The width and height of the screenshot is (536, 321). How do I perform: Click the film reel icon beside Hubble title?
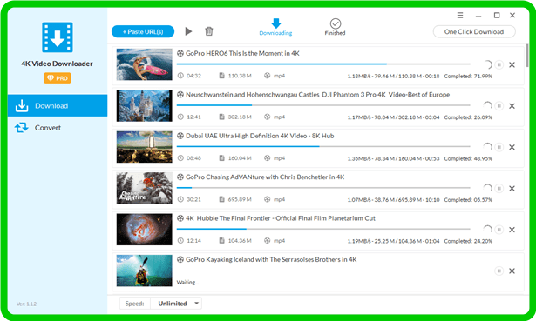[x=180, y=218]
